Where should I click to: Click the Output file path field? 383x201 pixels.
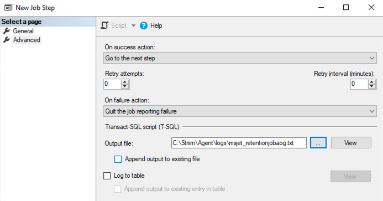coord(239,143)
